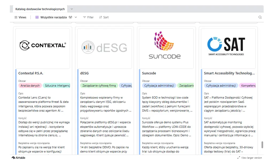Click System EOD w technologii low-code text
The width and height of the screenshot is (269, 165).
point(167,104)
